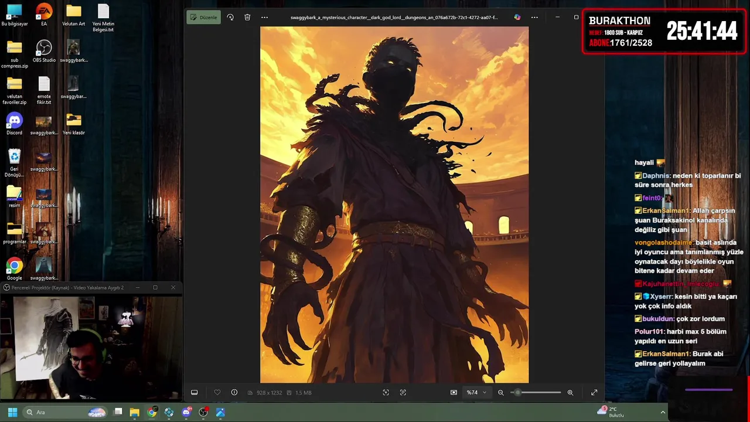Start visual search with the scan-frame icon
The width and height of the screenshot is (750, 422).
[386, 392]
